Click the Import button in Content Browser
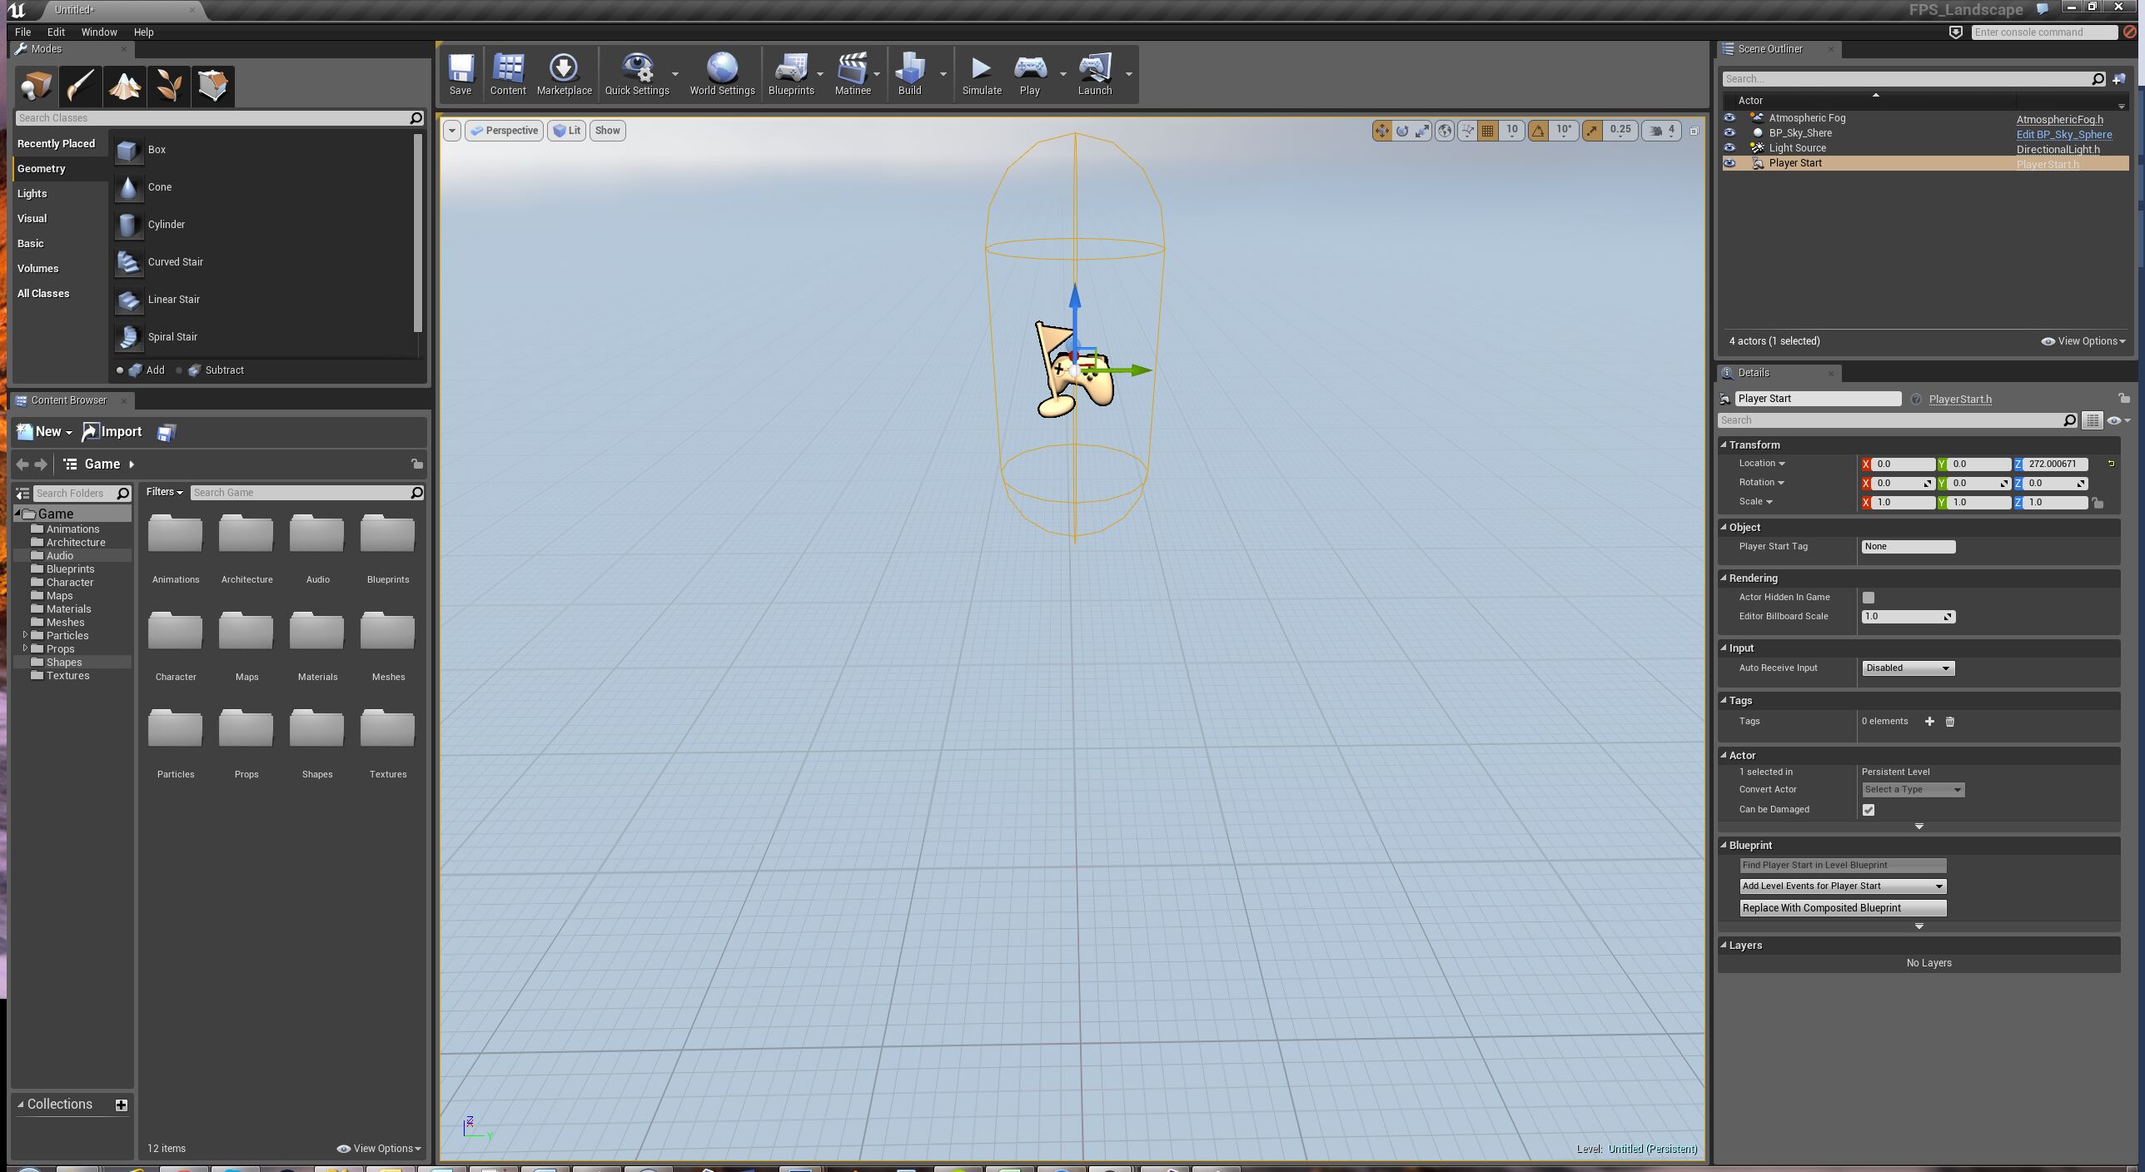 click(112, 431)
